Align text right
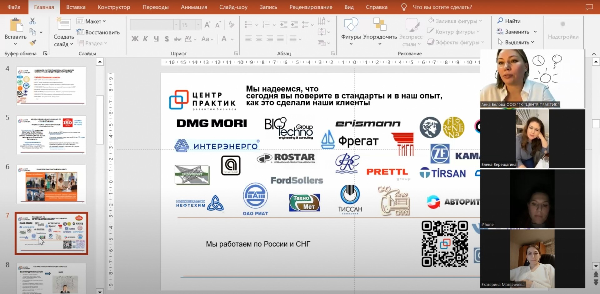Viewport: 600px width, 294px height. 270,39
